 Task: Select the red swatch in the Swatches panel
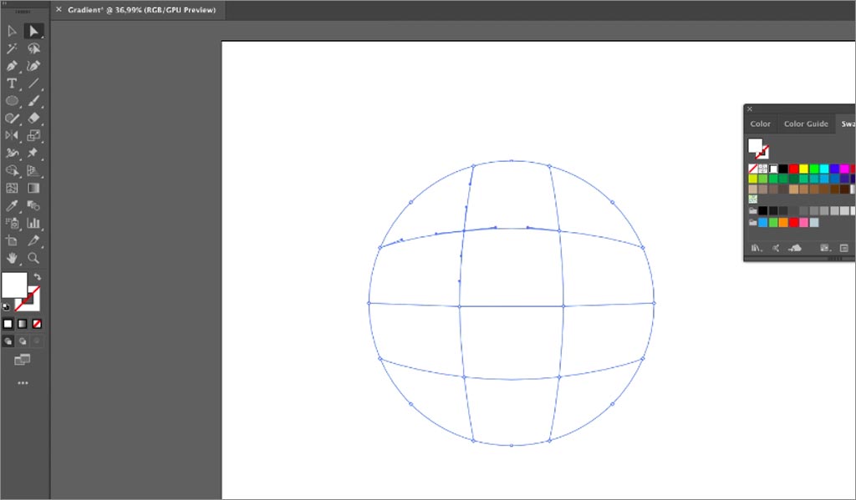click(792, 169)
